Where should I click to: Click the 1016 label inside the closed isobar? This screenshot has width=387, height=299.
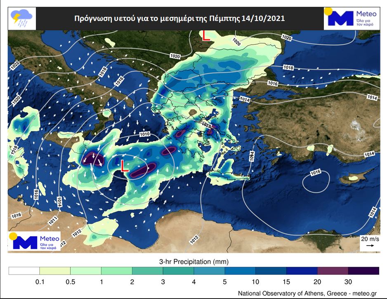pos(316,172)
